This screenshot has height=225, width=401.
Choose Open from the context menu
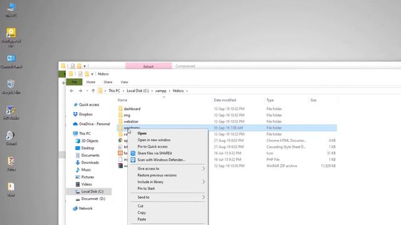click(142, 133)
